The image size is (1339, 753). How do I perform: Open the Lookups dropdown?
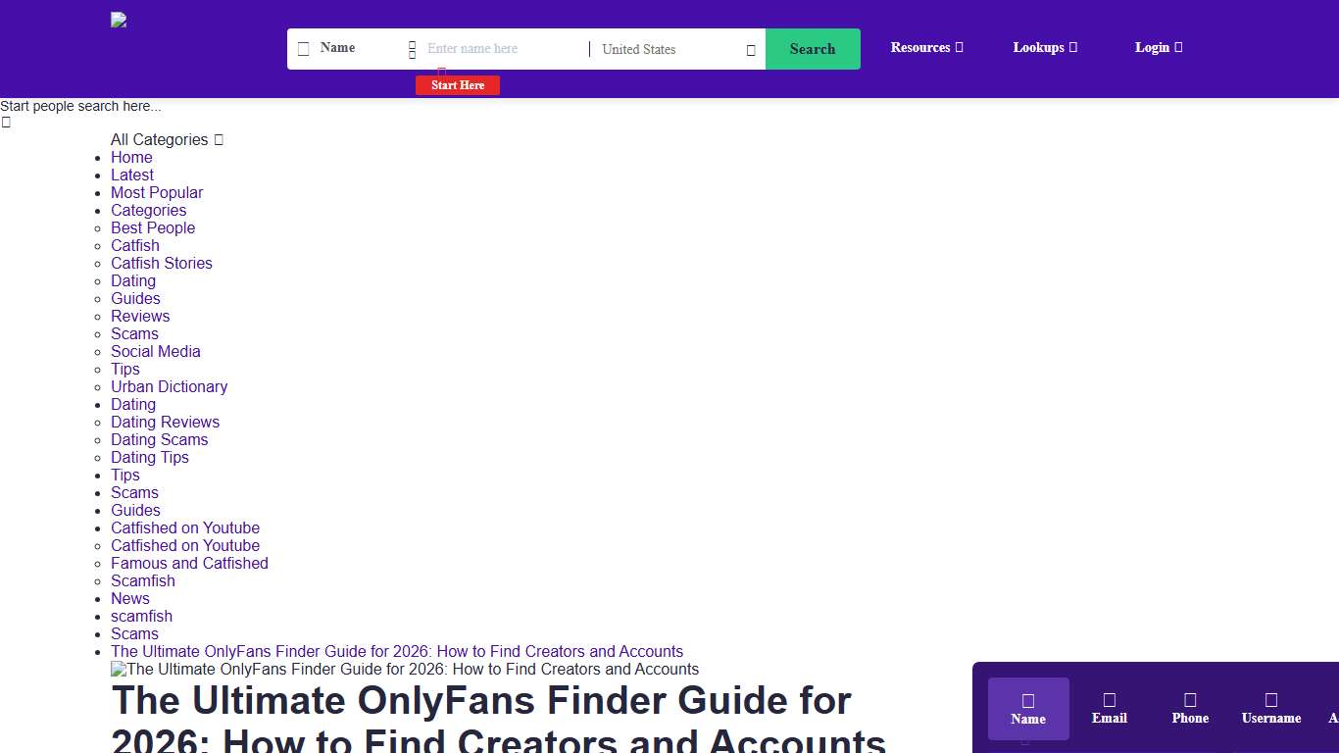coord(1044,47)
